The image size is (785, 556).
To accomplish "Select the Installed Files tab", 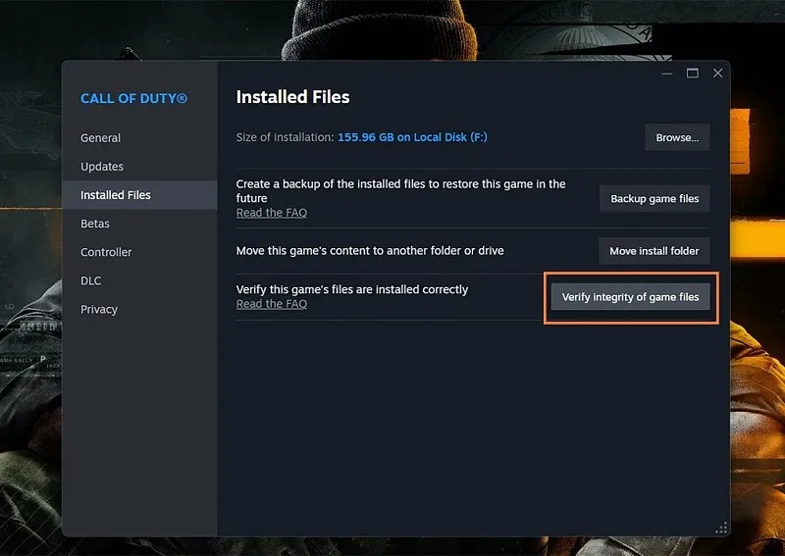I will [x=139, y=195].
